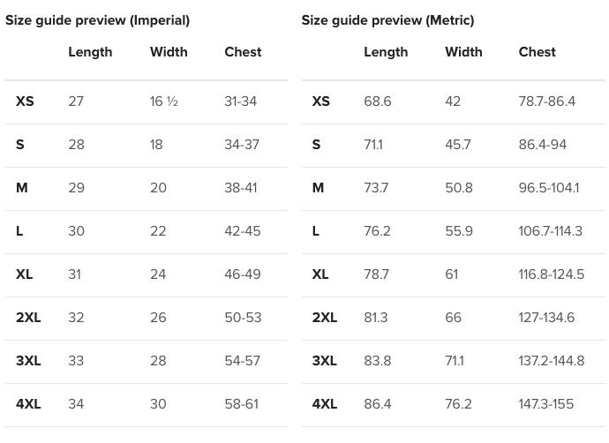Click the Imperial size guide preview heading
Image resolution: width=609 pixels, height=443 pixels.
pyautogui.click(x=97, y=20)
